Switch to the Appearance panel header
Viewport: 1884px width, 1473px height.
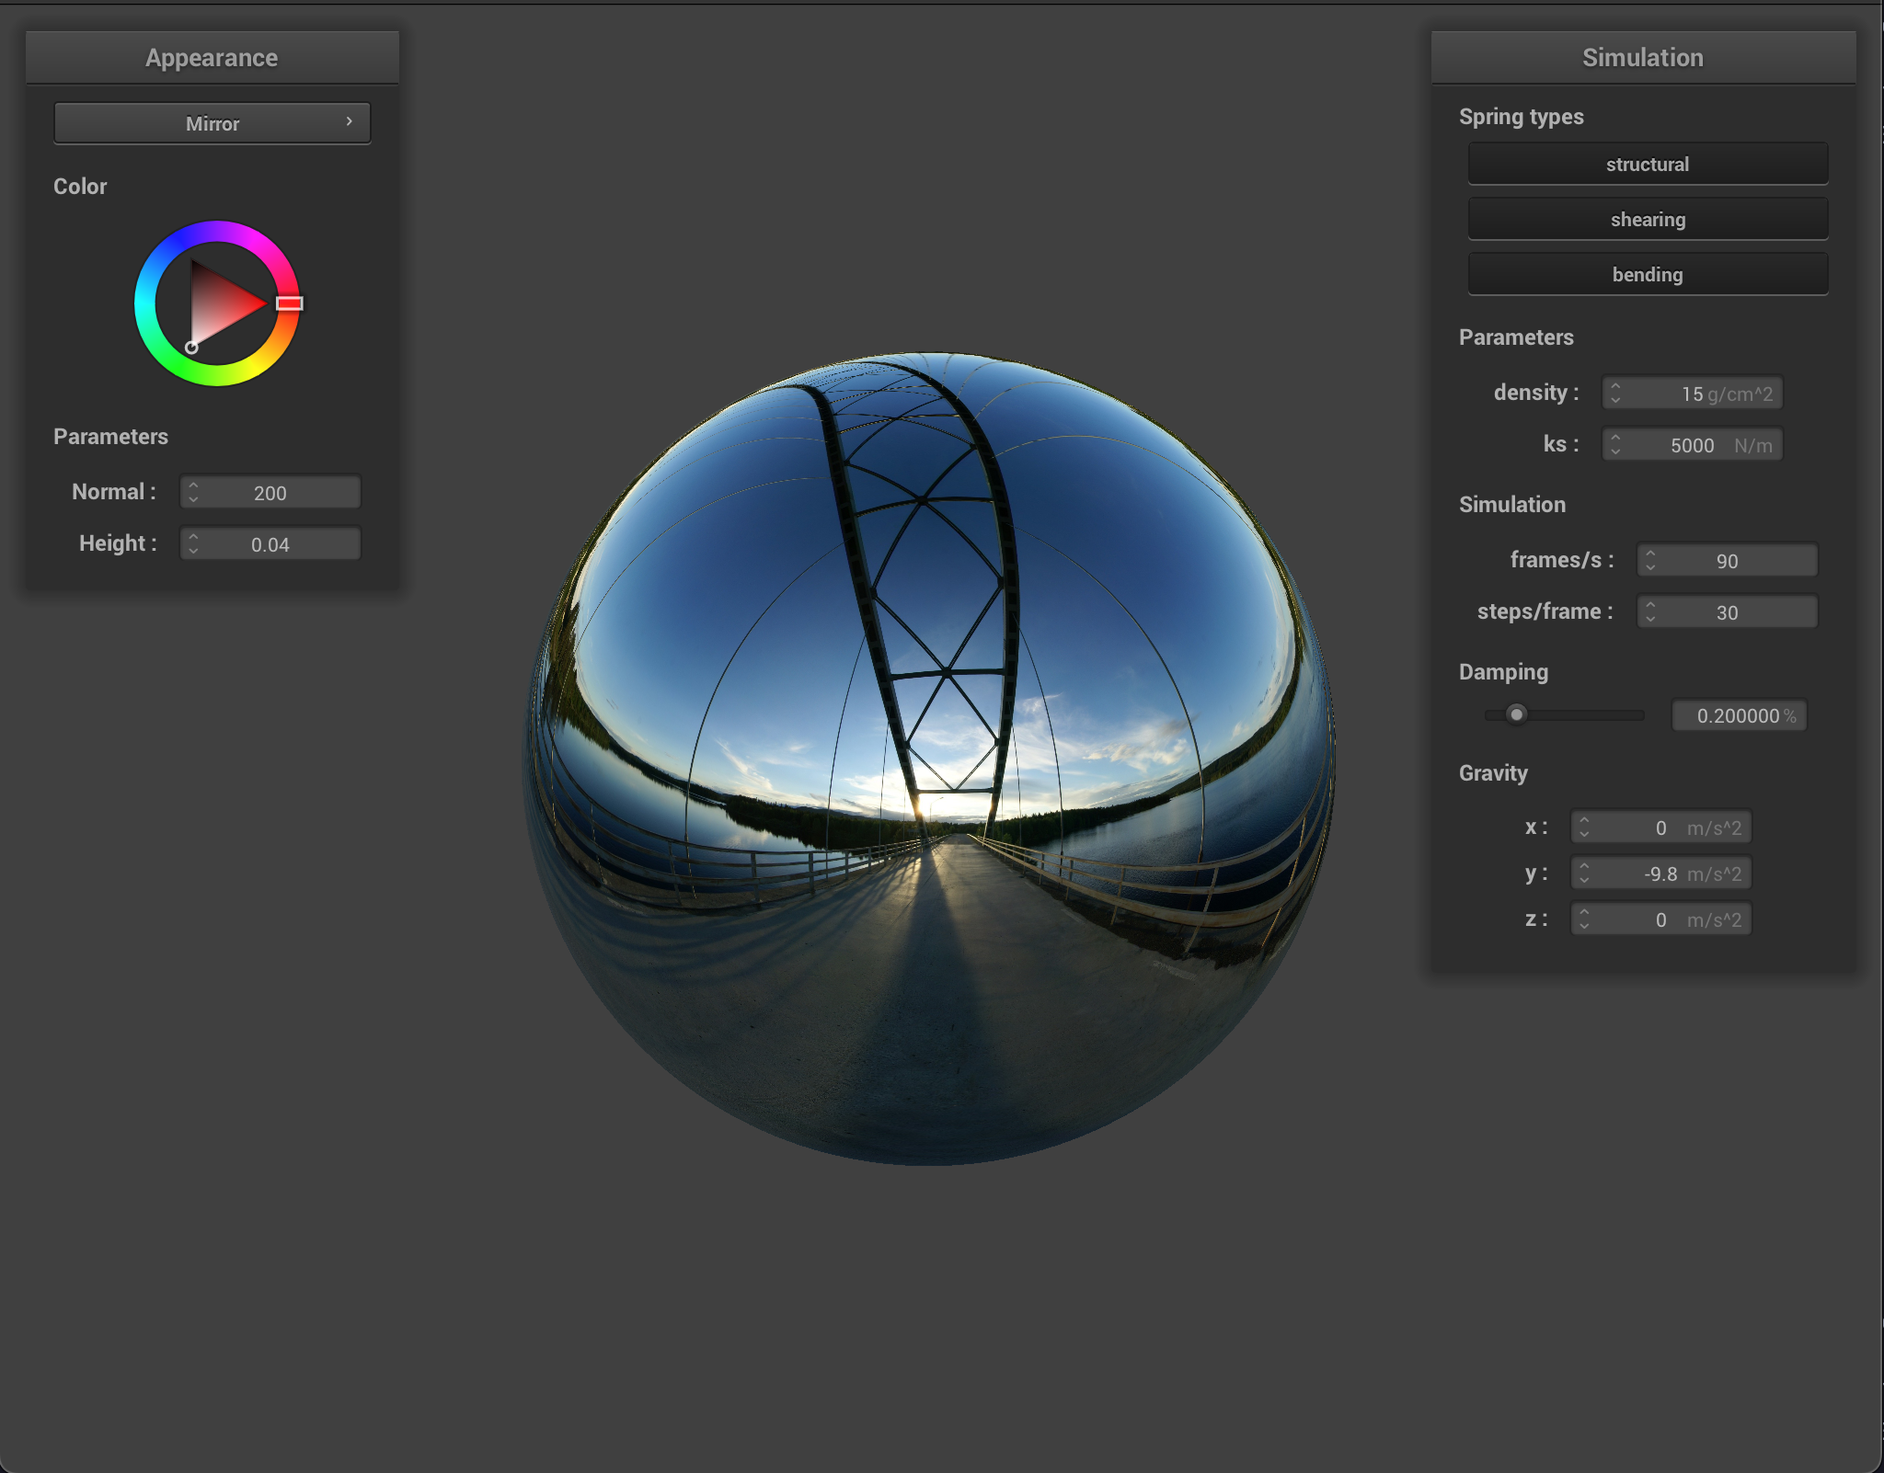coord(212,56)
